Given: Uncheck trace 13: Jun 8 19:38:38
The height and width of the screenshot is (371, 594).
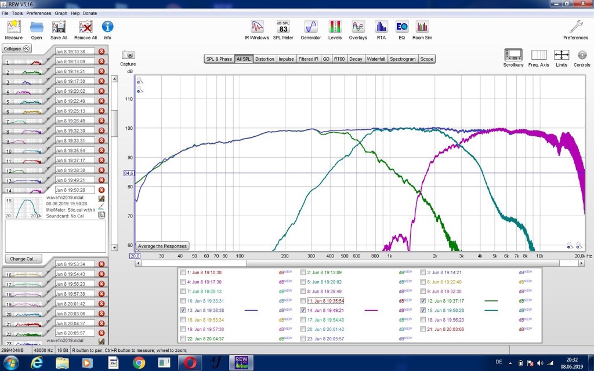Looking at the screenshot, I should (x=183, y=310).
